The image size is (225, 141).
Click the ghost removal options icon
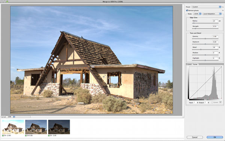coord(223,10)
